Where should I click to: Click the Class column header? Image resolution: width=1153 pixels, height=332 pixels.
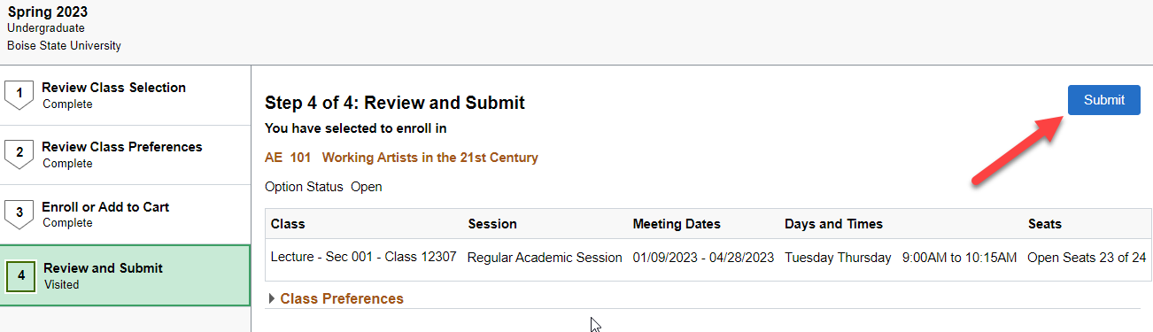pyautogui.click(x=288, y=224)
